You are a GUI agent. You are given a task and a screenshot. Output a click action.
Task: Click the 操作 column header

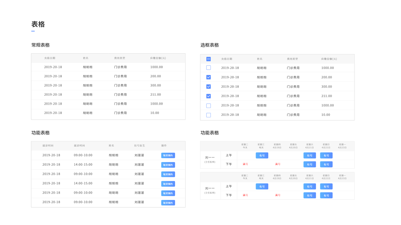[x=164, y=145]
